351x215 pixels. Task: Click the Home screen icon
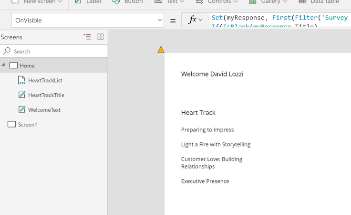click(13, 65)
